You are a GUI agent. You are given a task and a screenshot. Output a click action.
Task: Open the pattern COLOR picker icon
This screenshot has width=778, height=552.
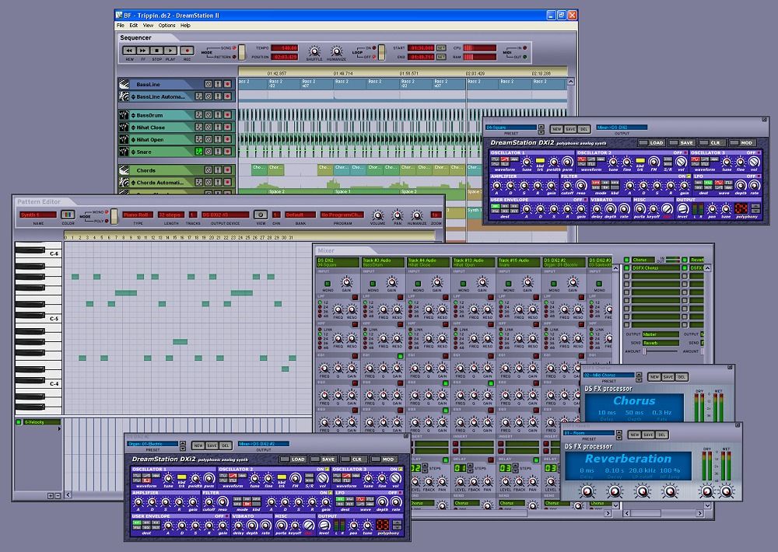pyautogui.click(x=68, y=215)
